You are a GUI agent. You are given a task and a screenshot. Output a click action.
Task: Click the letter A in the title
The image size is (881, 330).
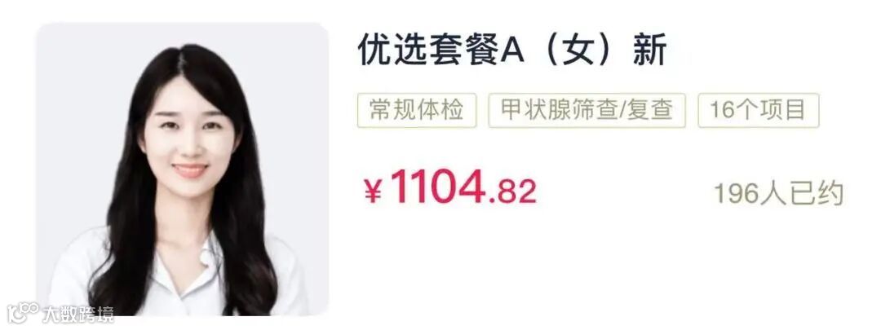click(511, 52)
